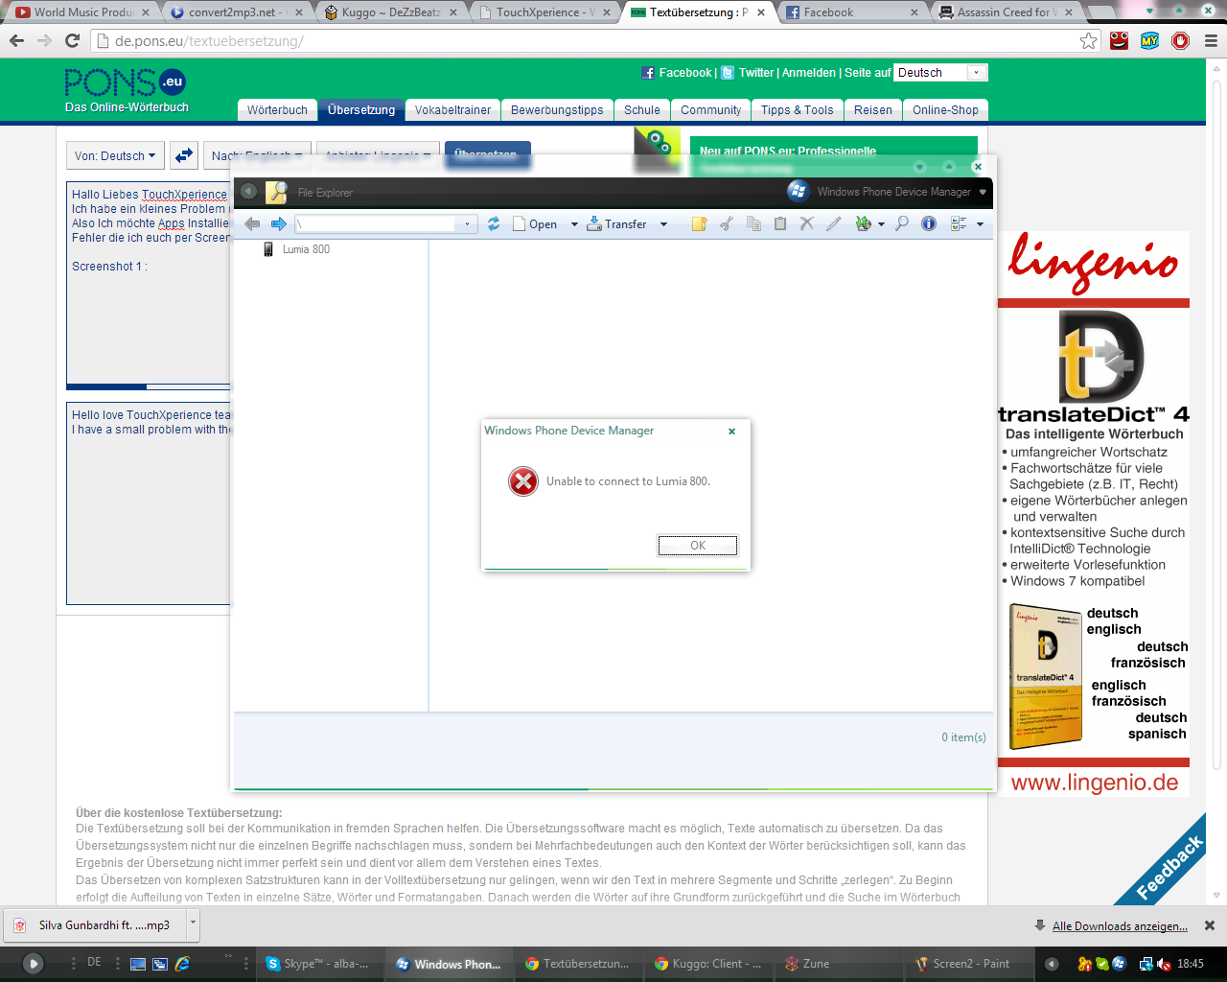Click the round back button in Device Manager header

[x=249, y=192]
